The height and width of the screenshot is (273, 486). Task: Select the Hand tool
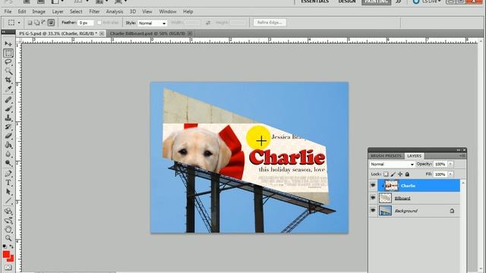click(x=8, y=229)
